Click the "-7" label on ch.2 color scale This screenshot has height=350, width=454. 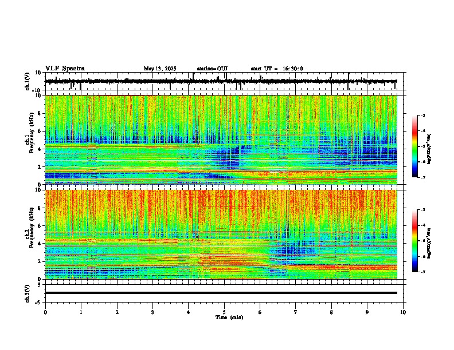tap(423, 272)
